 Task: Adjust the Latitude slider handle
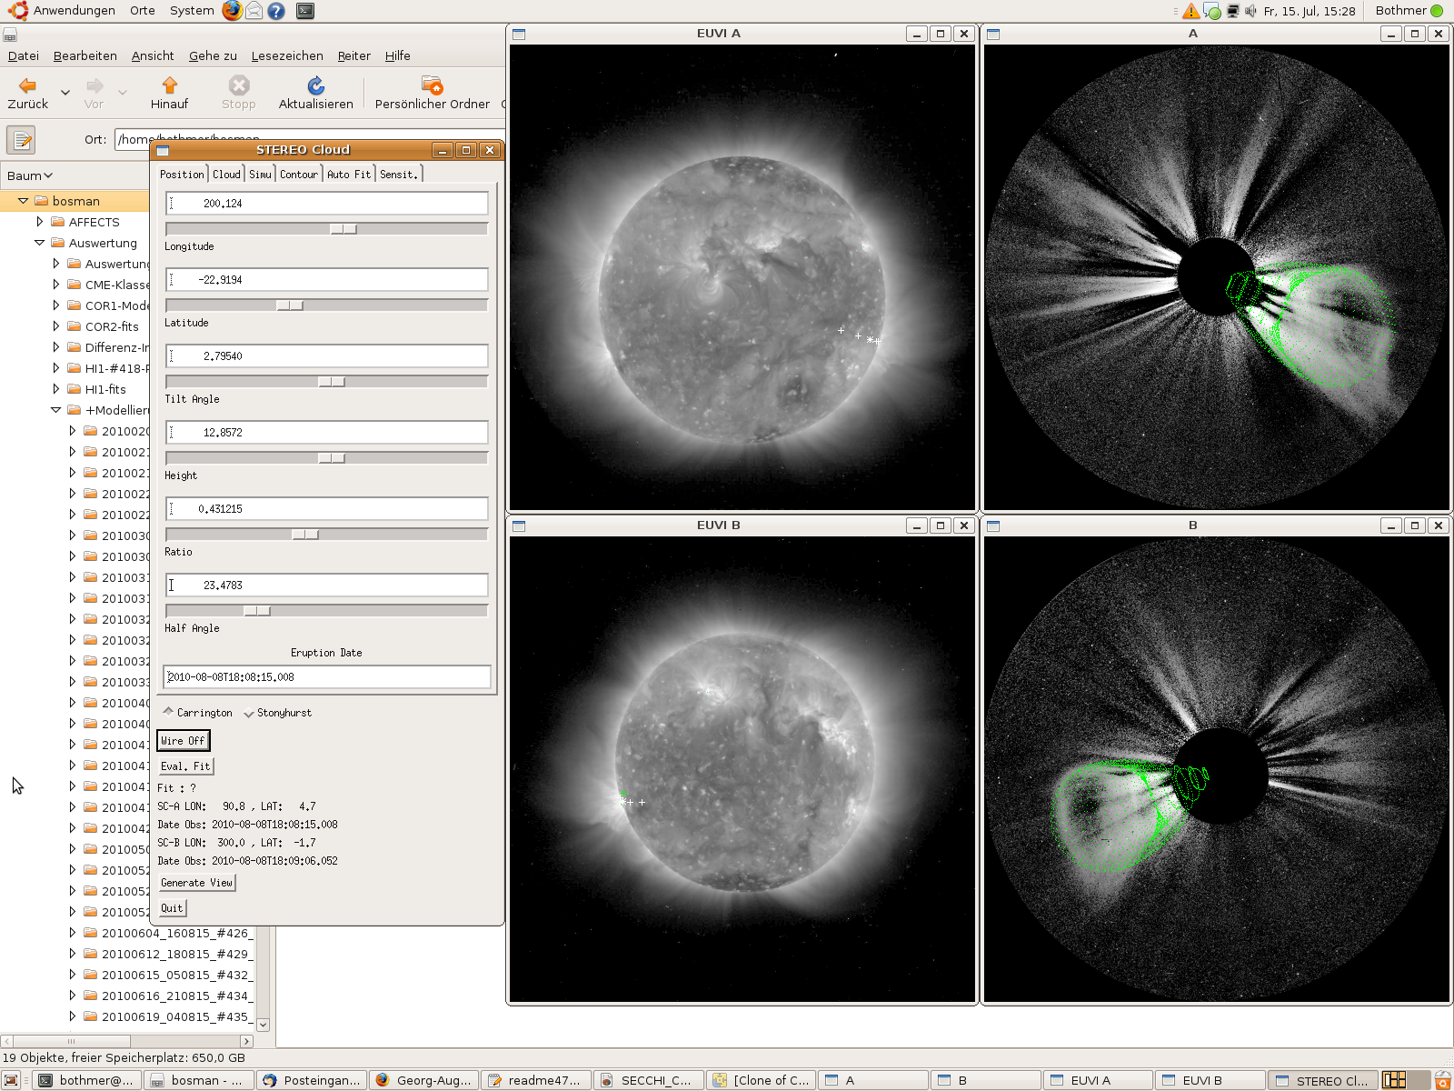pyautogui.click(x=290, y=305)
